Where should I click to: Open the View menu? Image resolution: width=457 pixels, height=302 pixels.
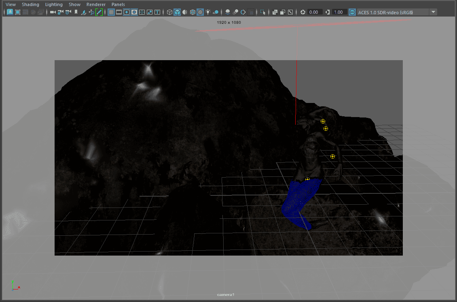11,4
